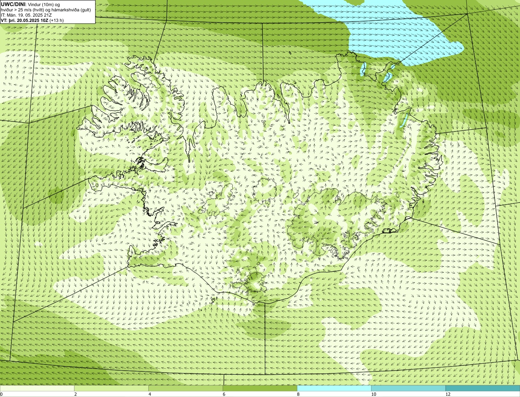Click the "IT: Mán. 19. 05. 2025 21Z" line

[26, 15]
